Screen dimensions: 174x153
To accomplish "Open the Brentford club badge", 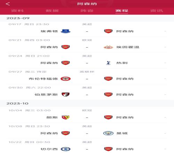I will click(65, 79).
